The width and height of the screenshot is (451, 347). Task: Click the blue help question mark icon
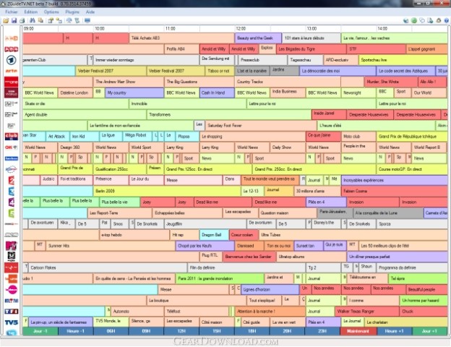click(447, 20)
